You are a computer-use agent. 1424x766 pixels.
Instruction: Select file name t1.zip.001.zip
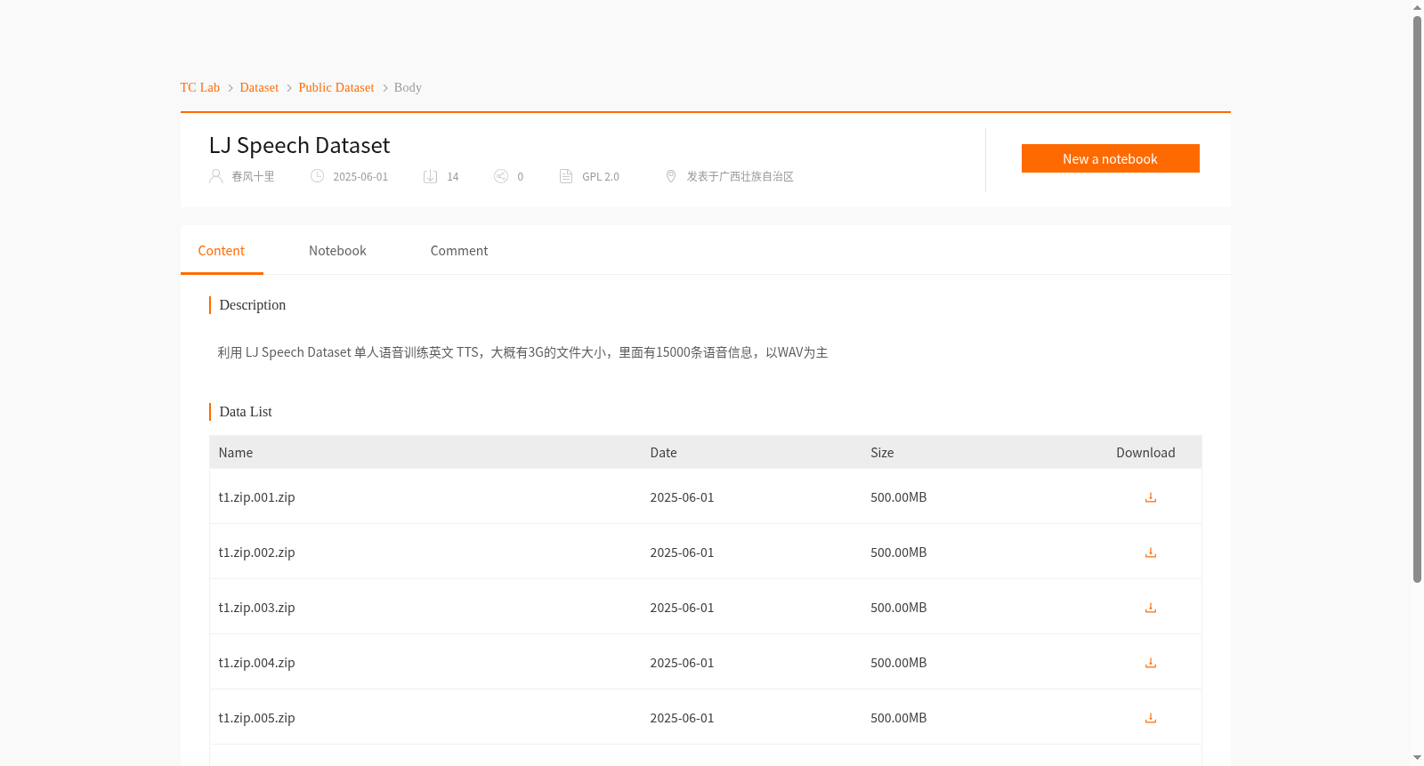point(257,497)
